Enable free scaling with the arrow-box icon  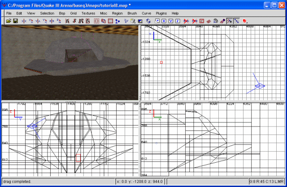pos(157,21)
